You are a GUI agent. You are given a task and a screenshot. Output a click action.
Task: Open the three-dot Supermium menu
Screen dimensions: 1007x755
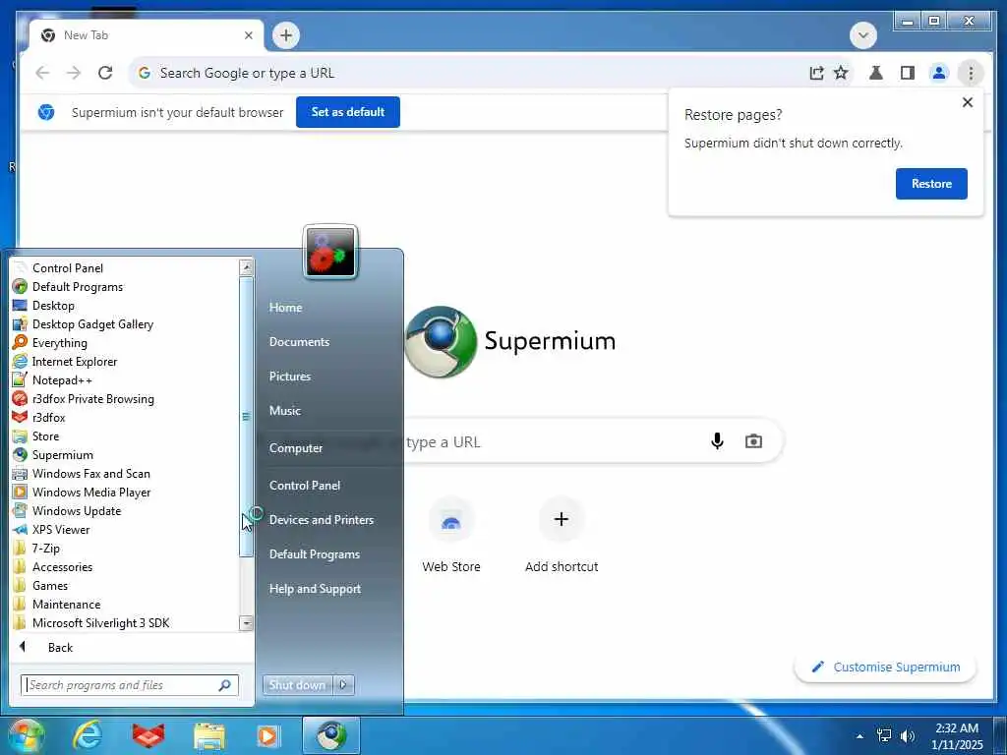[971, 73]
